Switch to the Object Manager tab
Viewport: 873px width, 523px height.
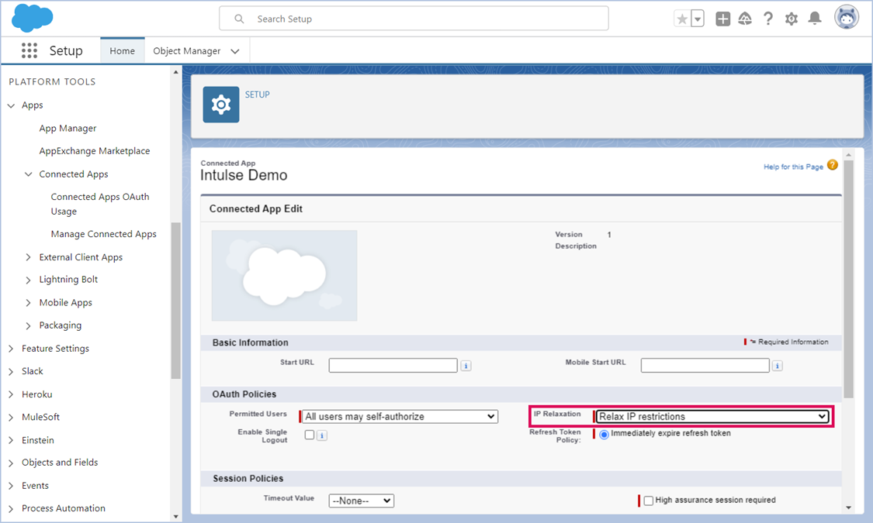point(186,51)
